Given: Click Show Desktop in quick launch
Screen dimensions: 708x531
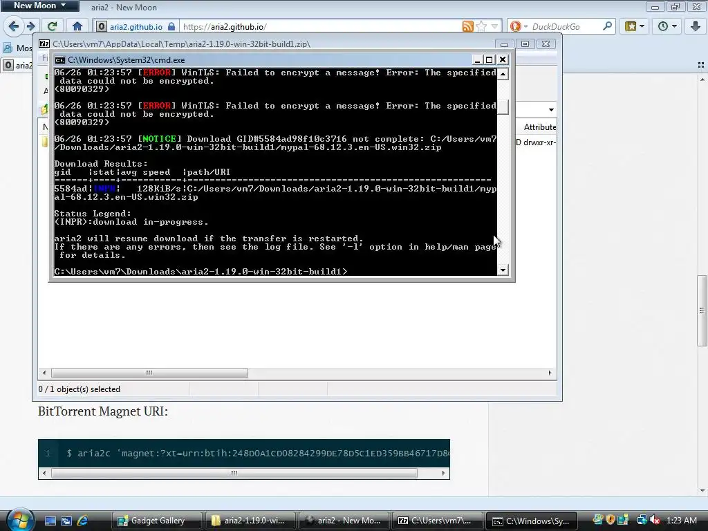Looking at the screenshot, I should click(50, 521).
